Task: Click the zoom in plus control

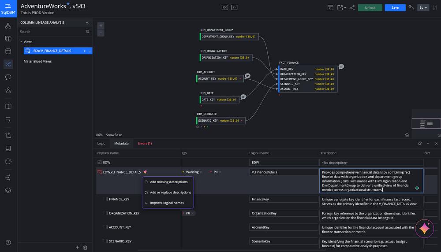Action: tap(101, 26)
